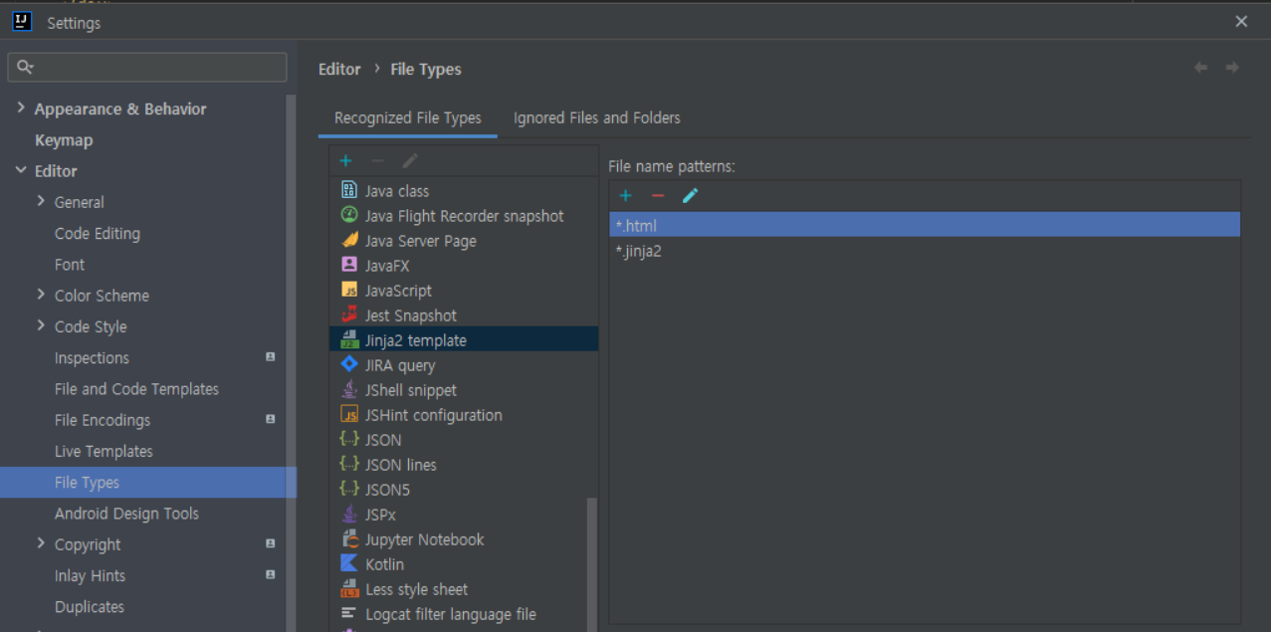Click the Jest Snapshot icon

pyautogui.click(x=349, y=315)
